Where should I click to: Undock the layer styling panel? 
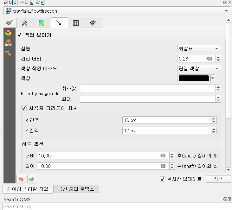point(225,2)
